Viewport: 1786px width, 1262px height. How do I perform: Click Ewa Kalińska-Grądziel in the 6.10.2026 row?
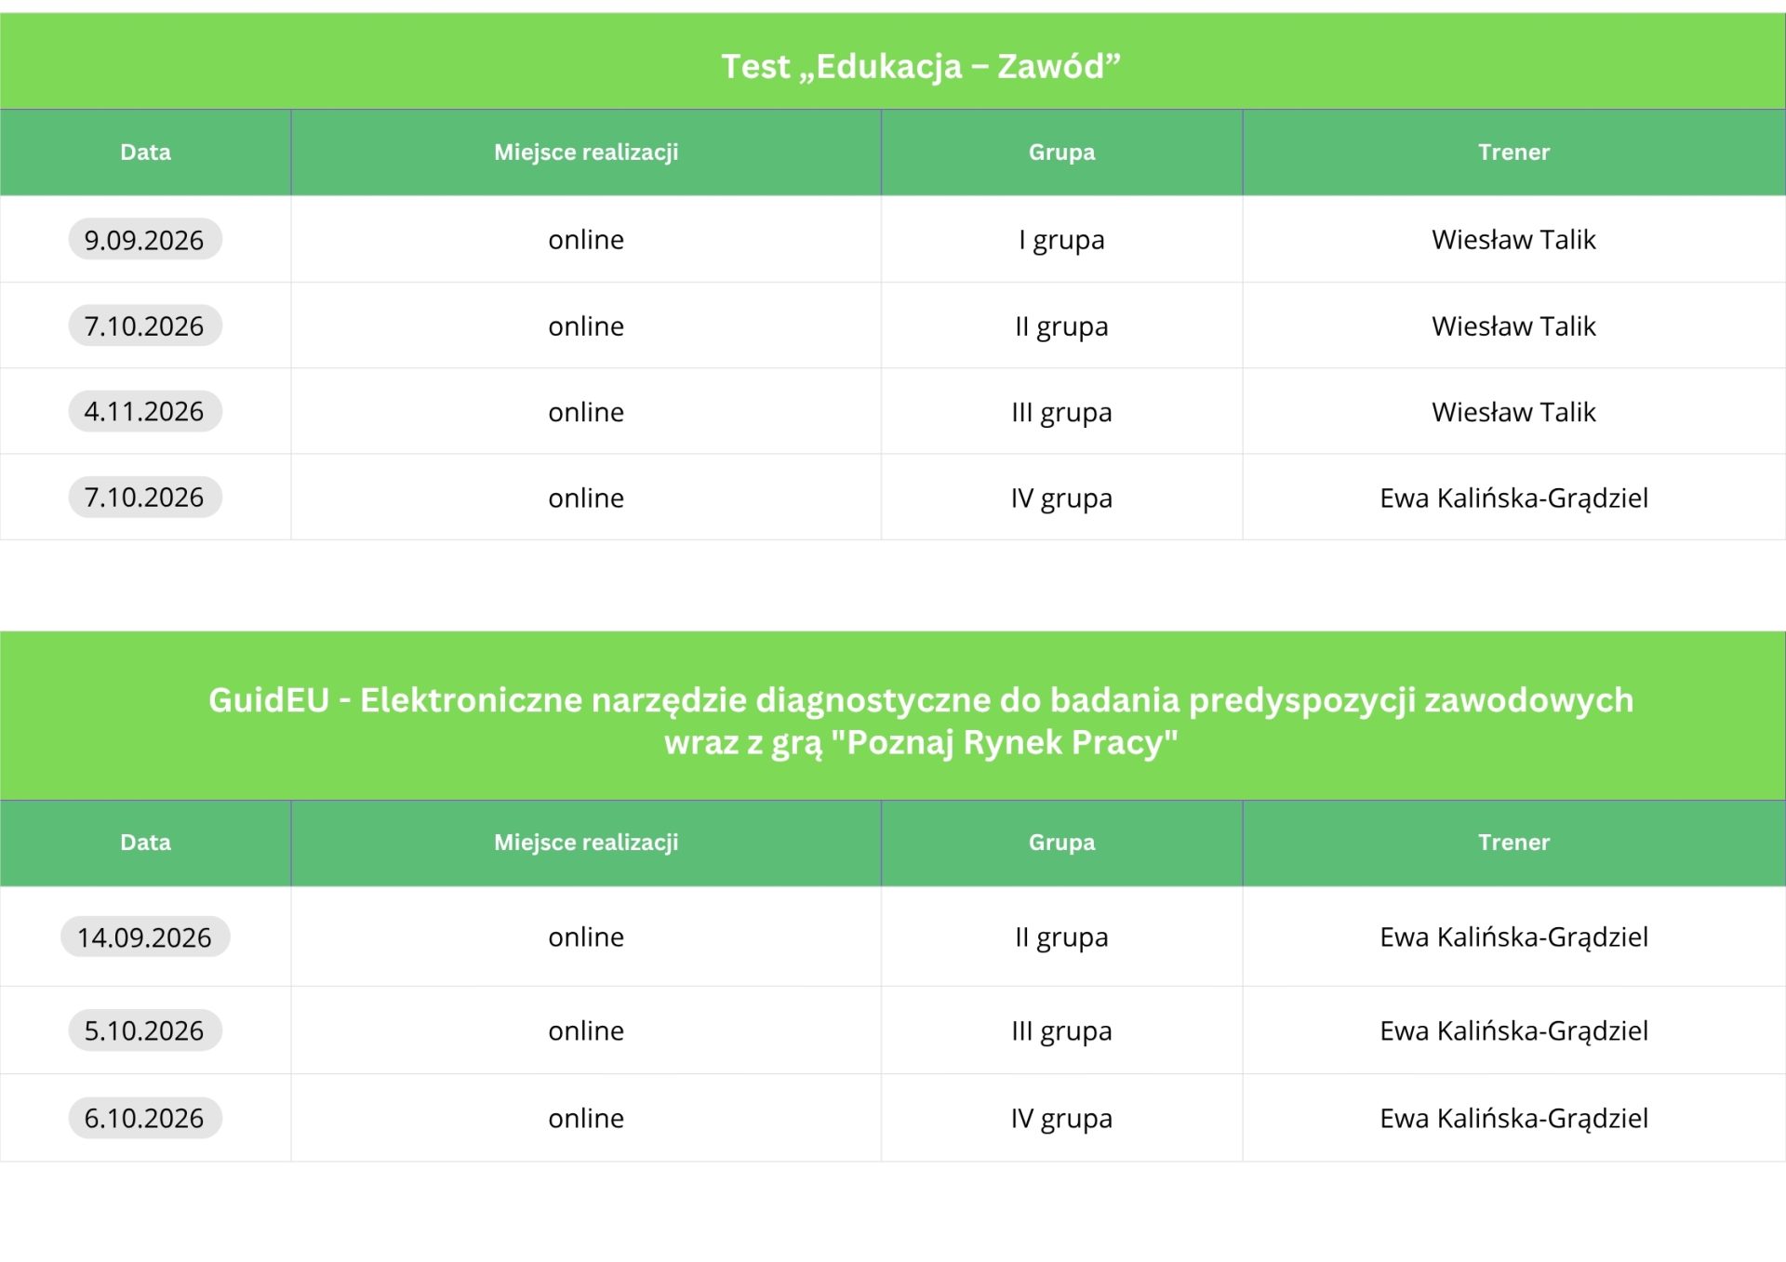(1514, 1118)
